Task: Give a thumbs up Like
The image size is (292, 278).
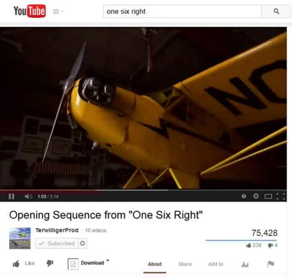Action: point(24,263)
